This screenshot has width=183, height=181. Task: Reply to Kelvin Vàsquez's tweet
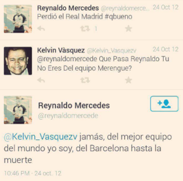[41, 80]
